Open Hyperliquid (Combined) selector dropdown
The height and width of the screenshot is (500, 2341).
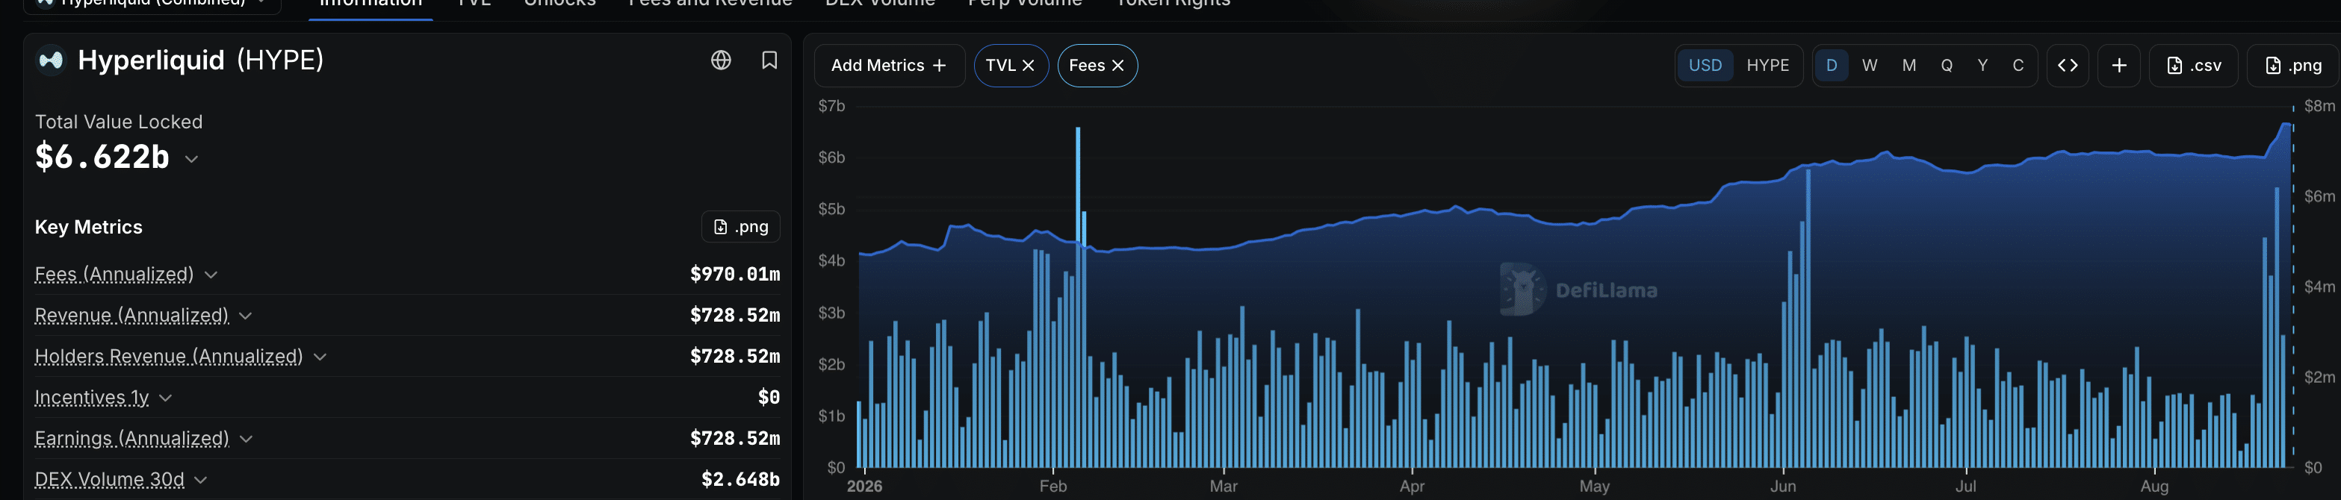(x=152, y=3)
